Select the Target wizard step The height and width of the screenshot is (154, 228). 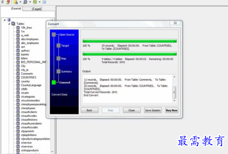(65, 45)
